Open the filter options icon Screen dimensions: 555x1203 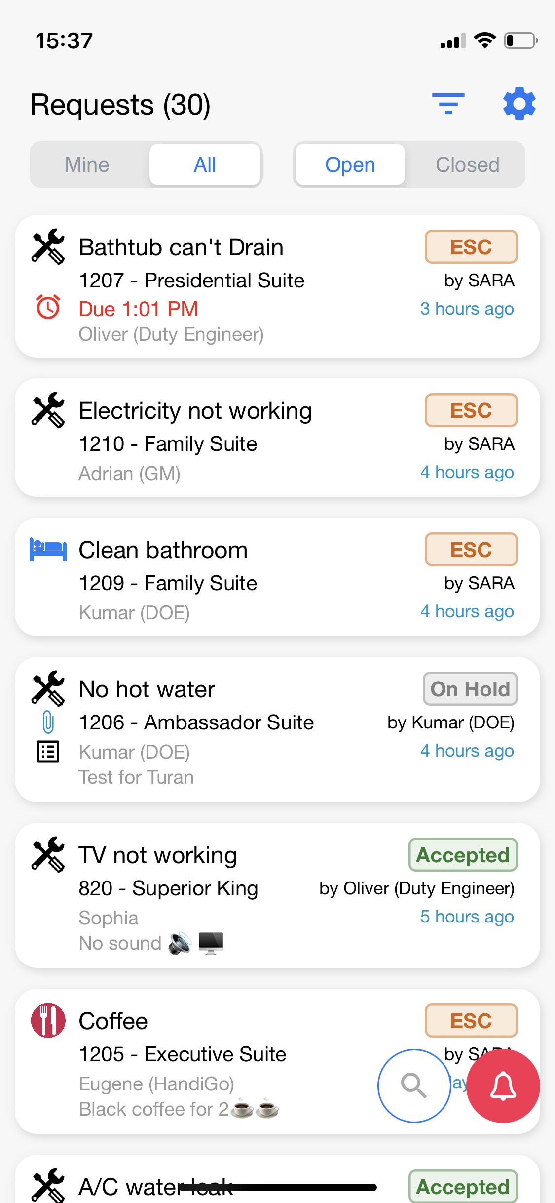pyautogui.click(x=448, y=104)
